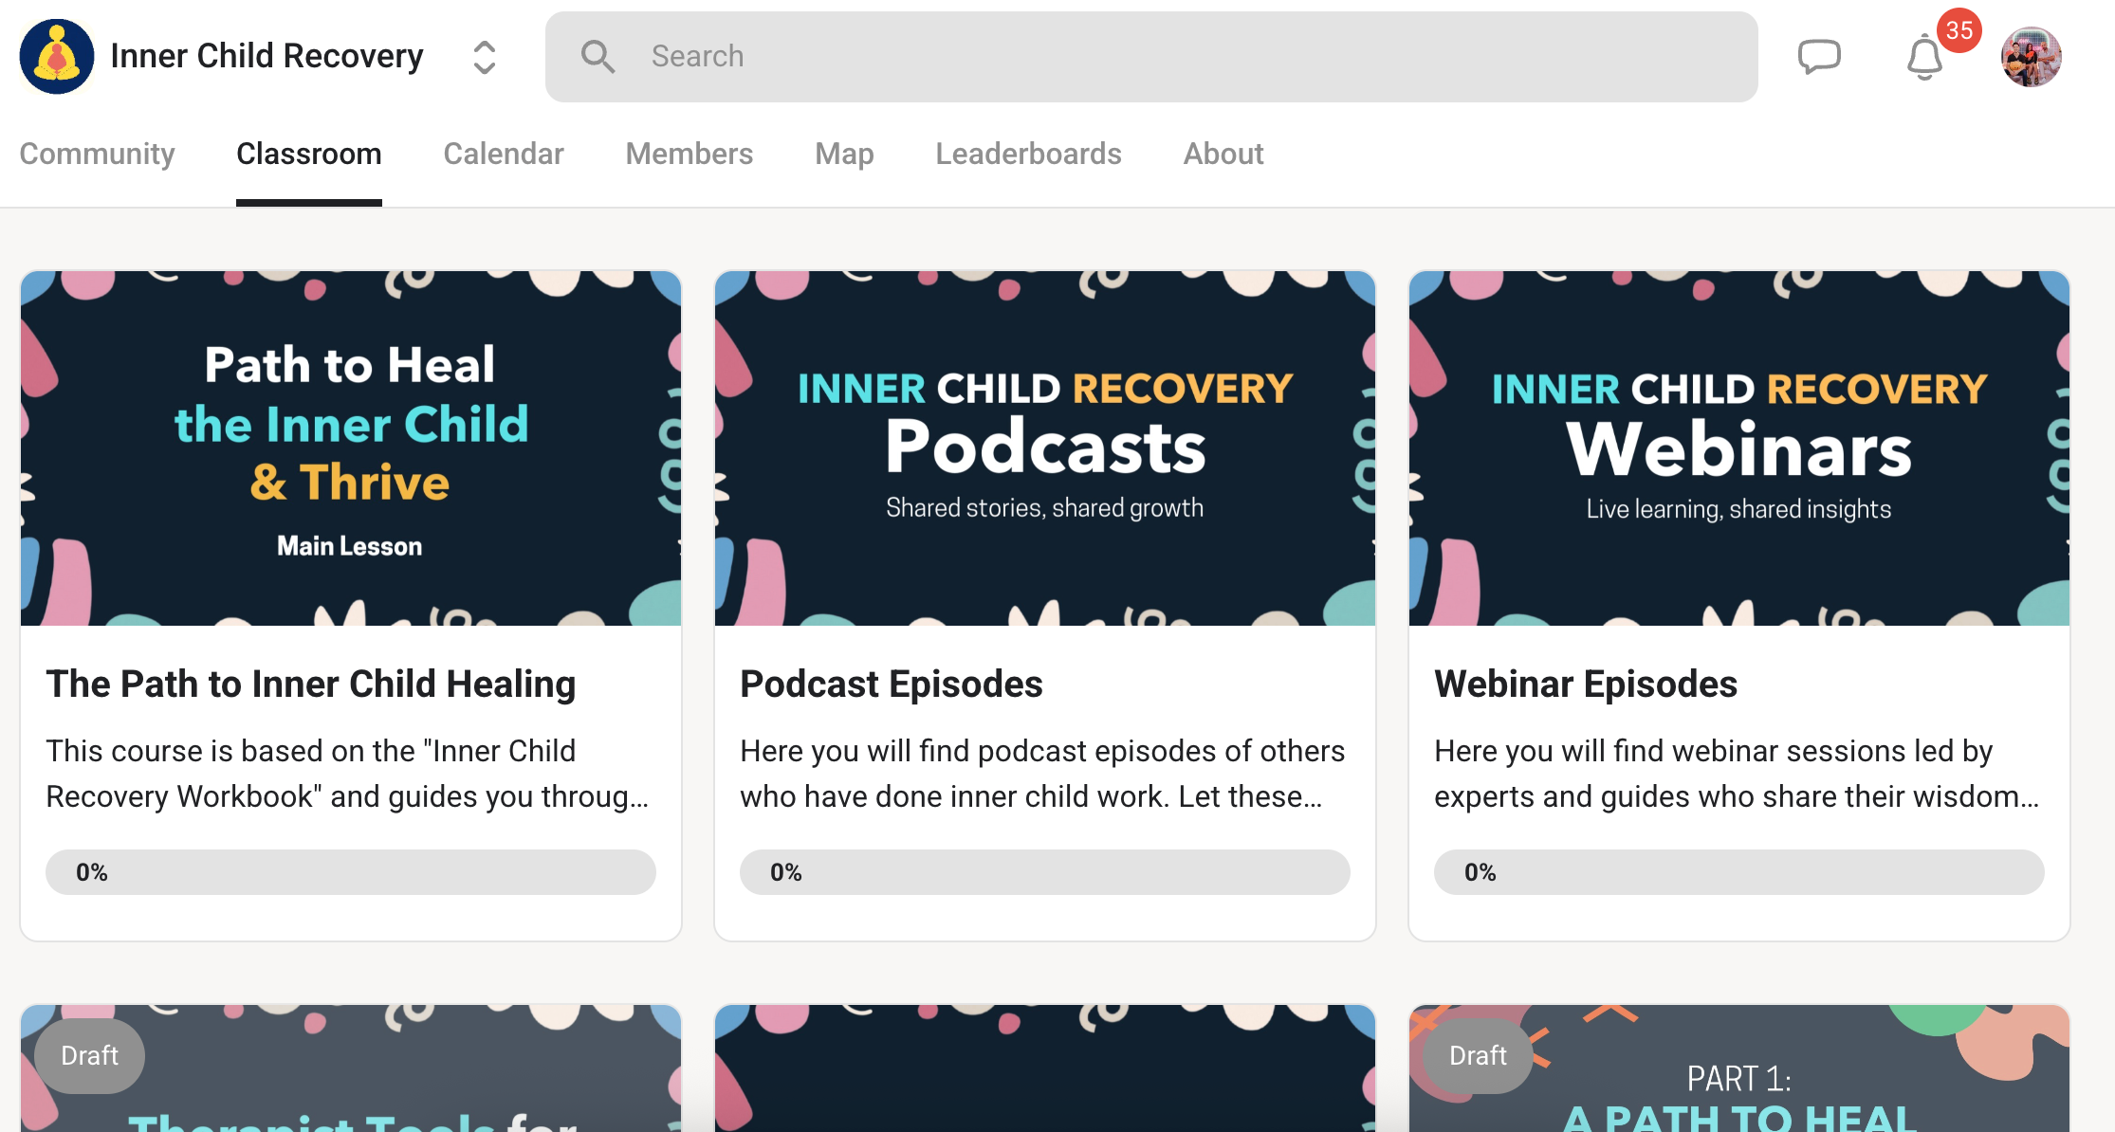Go to the Leaderboards tab

click(x=1028, y=154)
